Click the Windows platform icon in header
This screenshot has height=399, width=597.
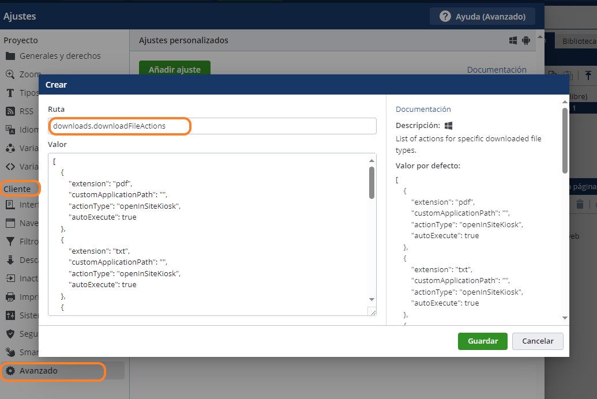[513, 40]
